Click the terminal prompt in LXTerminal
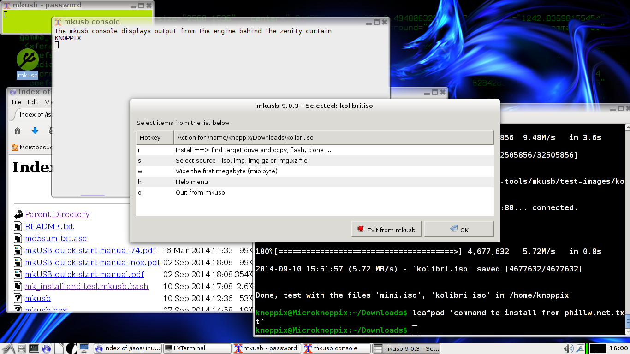 331,330
